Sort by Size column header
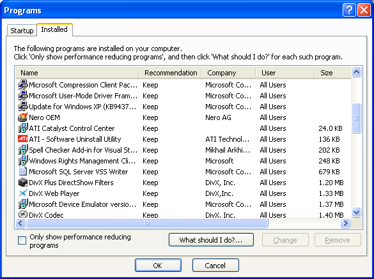 point(332,73)
